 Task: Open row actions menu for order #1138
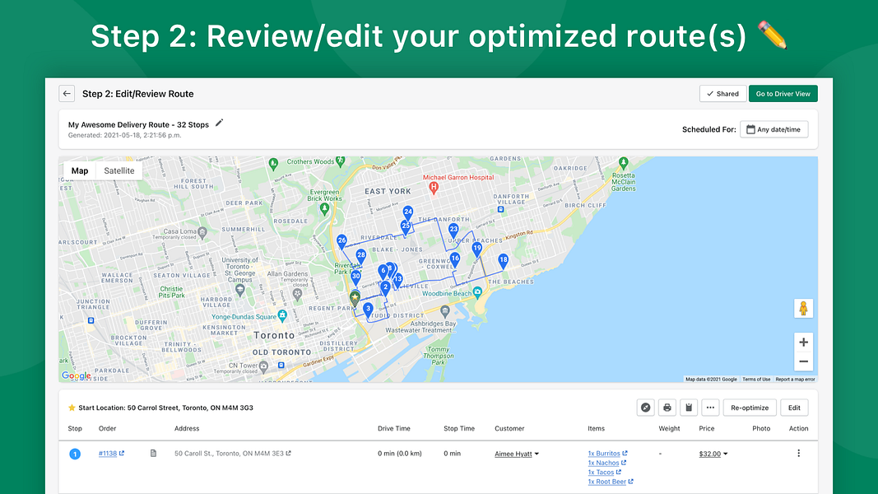(798, 453)
